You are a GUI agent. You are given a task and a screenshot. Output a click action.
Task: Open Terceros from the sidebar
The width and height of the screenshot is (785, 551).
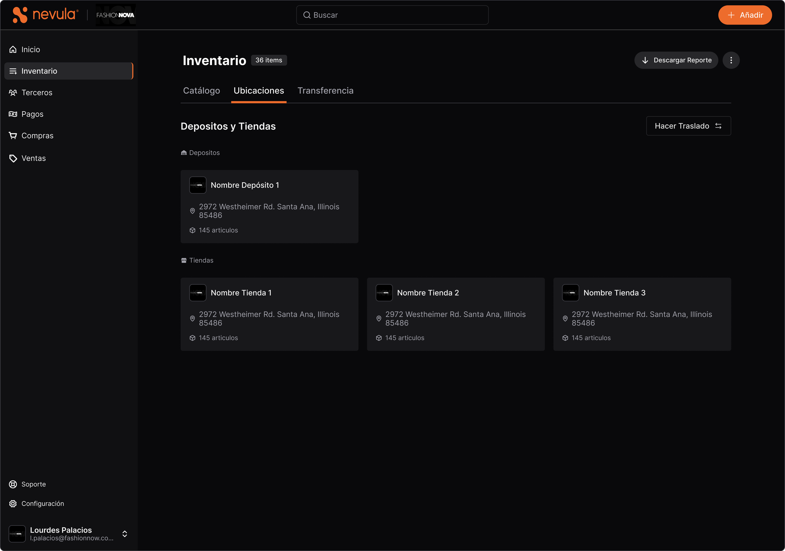(37, 93)
